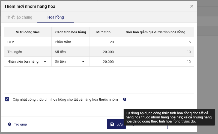Click the Số tiền cell in Thu ngân row
This screenshot has width=218, height=134.
70,52
